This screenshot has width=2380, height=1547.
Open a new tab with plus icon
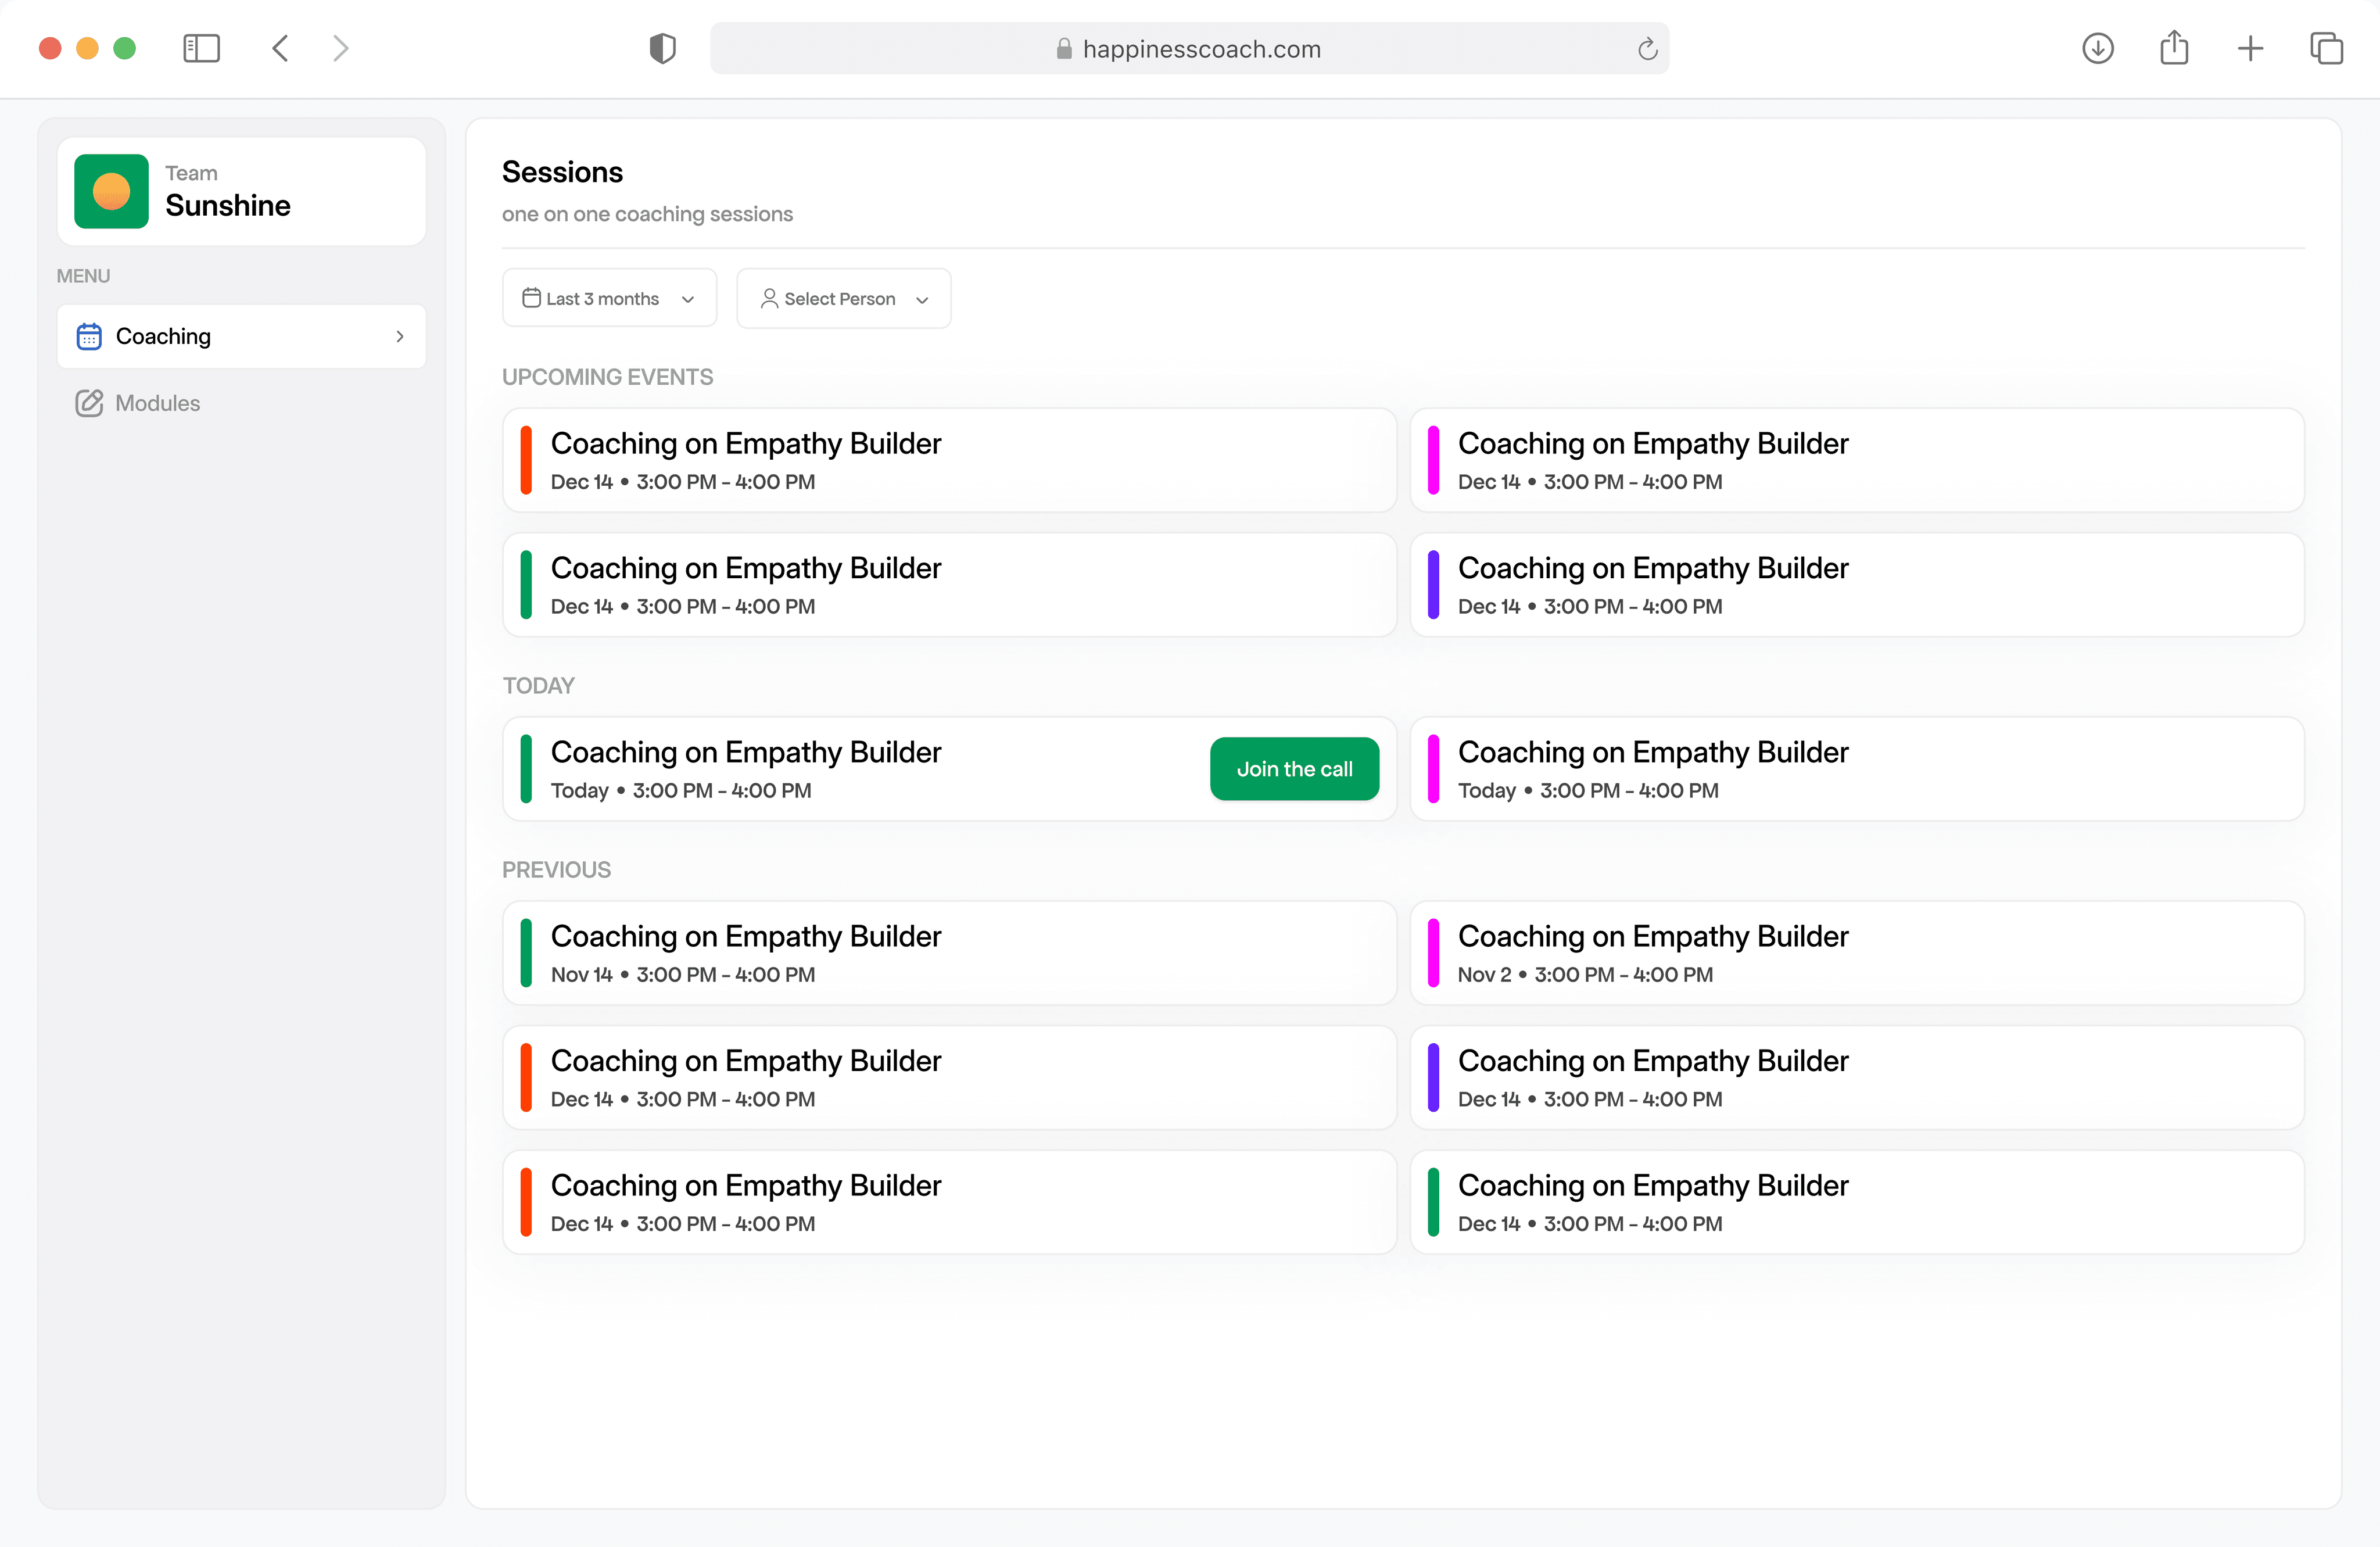pos(2250,48)
